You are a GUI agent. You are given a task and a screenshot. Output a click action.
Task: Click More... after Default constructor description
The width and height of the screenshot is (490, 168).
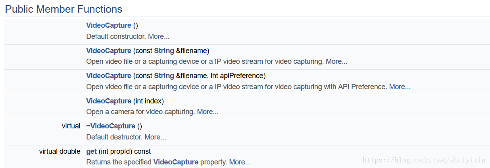pyautogui.click(x=158, y=36)
